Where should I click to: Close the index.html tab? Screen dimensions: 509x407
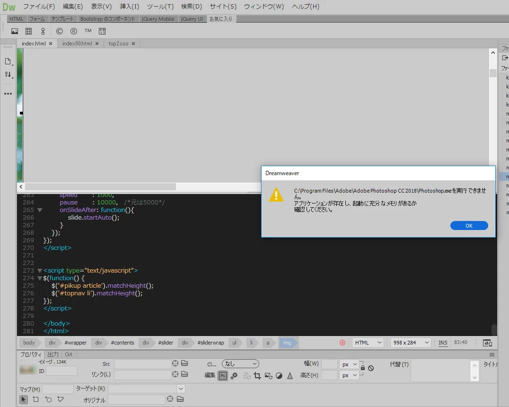coord(51,44)
